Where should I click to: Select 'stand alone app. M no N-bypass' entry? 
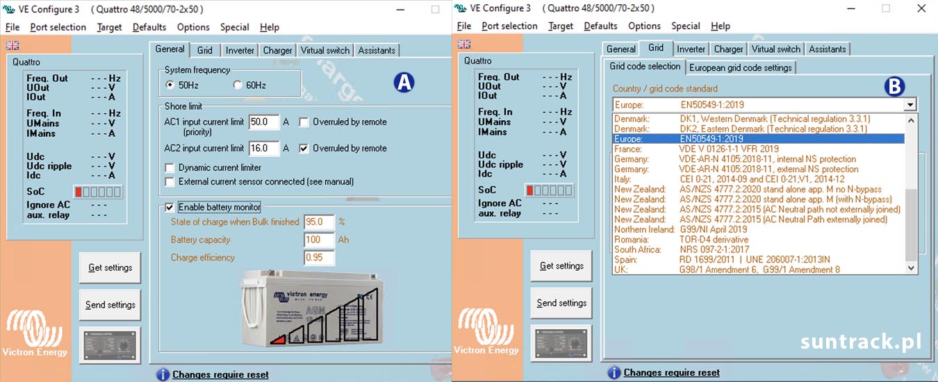pos(759,189)
